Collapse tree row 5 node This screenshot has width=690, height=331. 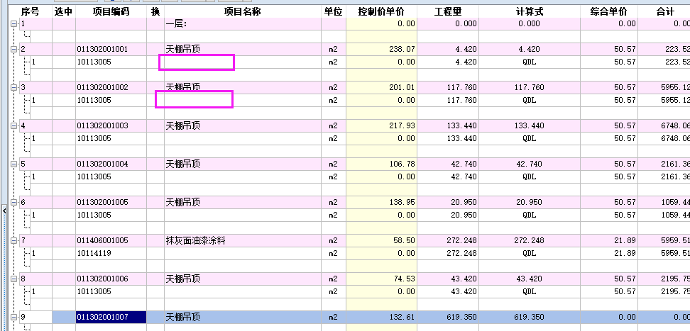(14, 164)
